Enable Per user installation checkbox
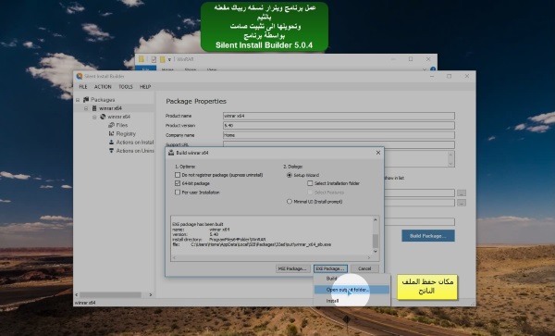Image resolution: width=555 pixels, height=336 pixels. (x=178, y=193)
